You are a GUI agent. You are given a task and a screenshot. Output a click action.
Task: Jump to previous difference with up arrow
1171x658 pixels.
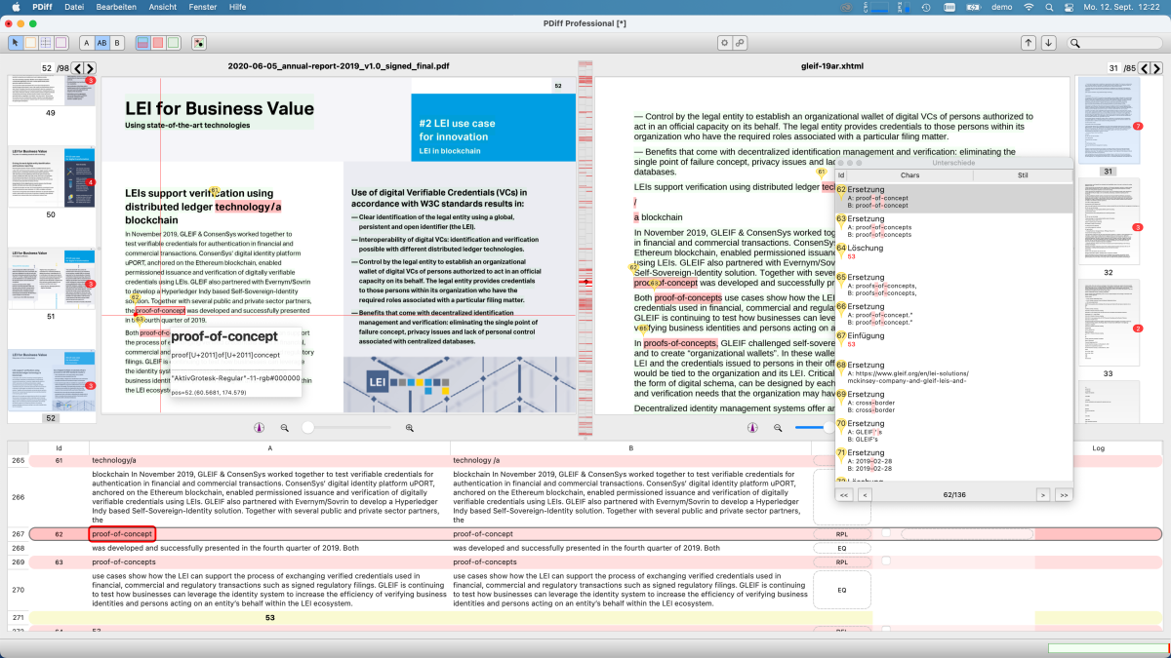pos(1029,43)
